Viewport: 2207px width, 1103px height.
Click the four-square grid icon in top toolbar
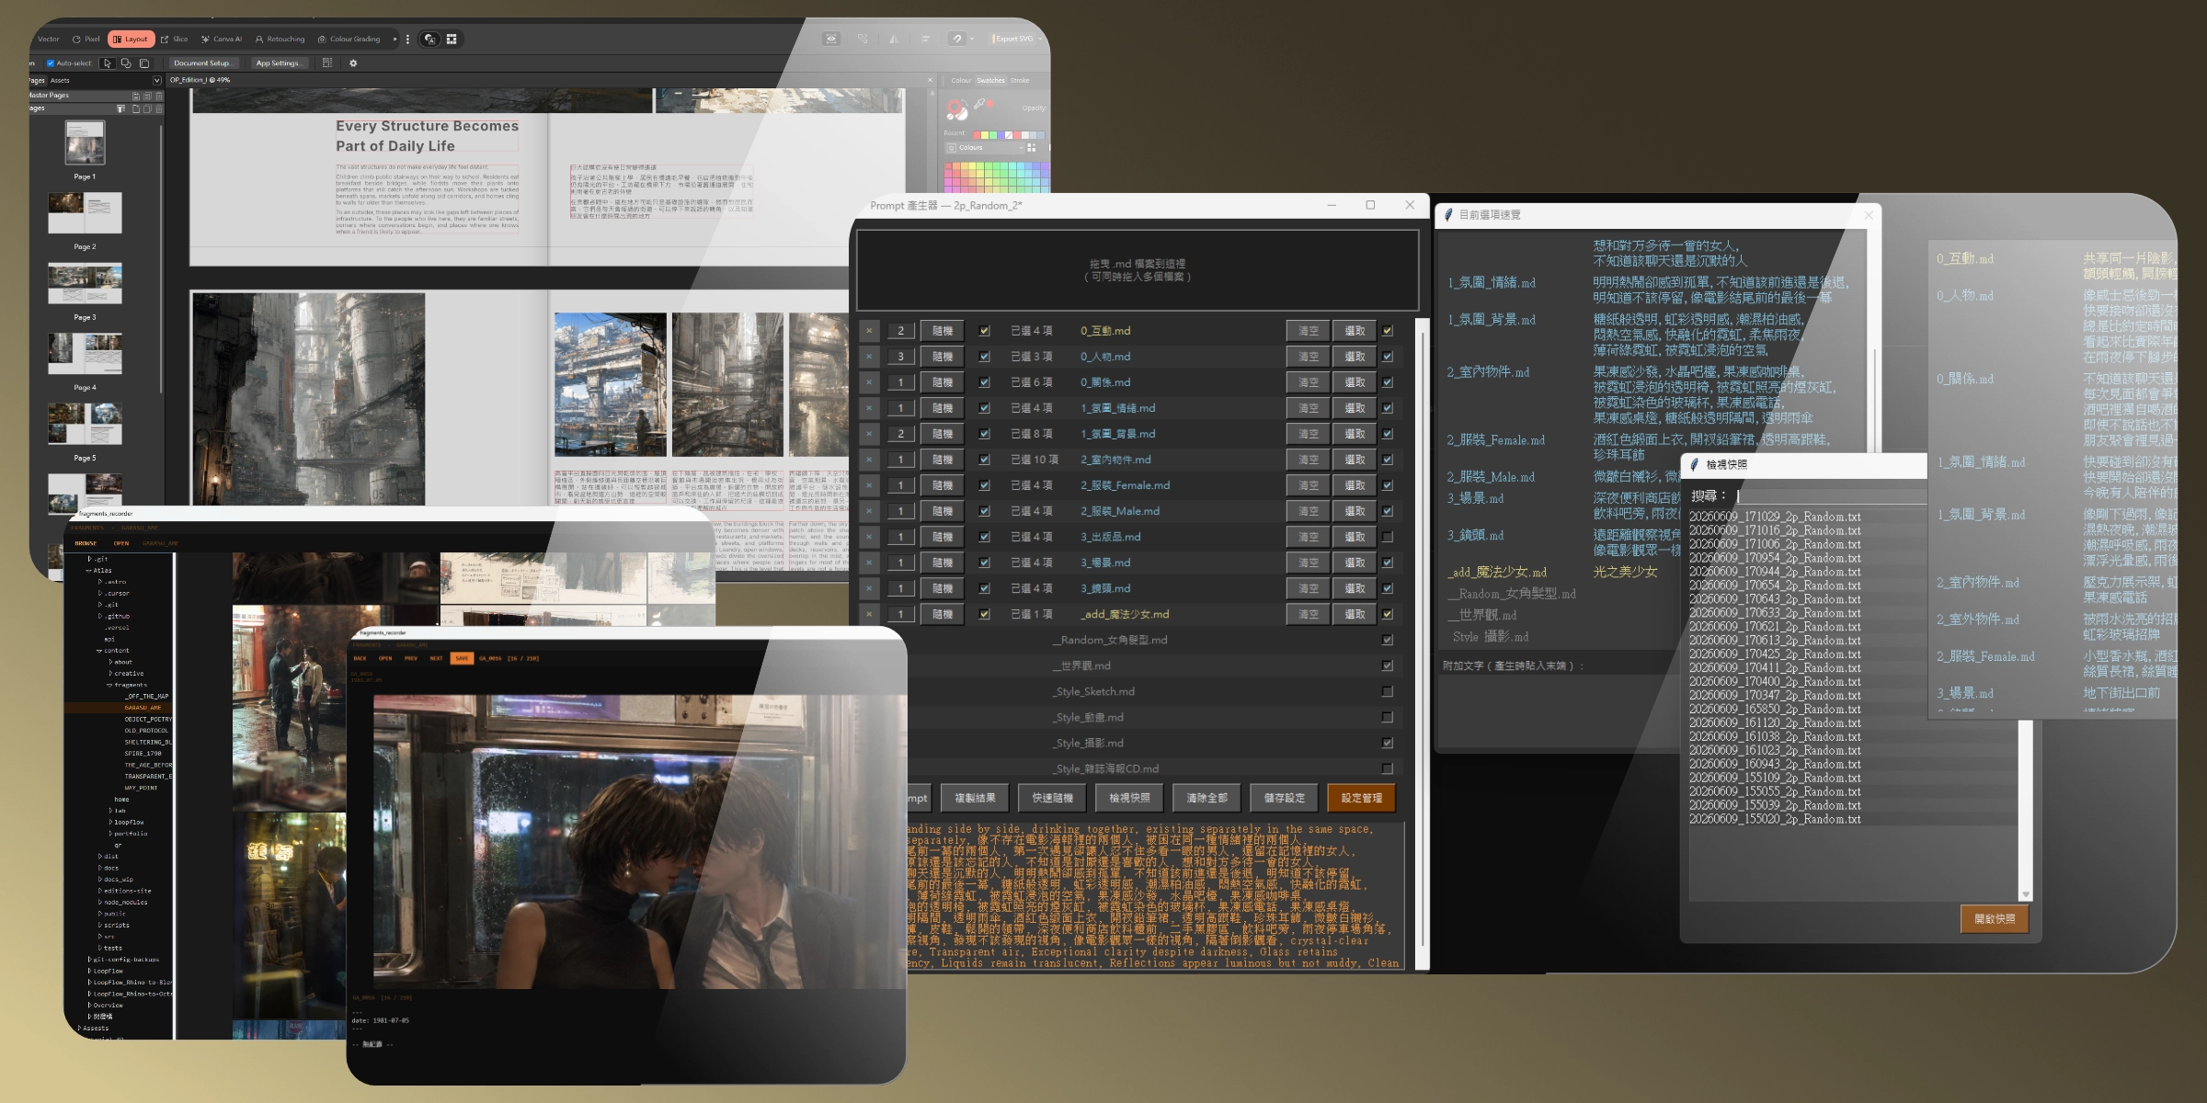(452, 40)
